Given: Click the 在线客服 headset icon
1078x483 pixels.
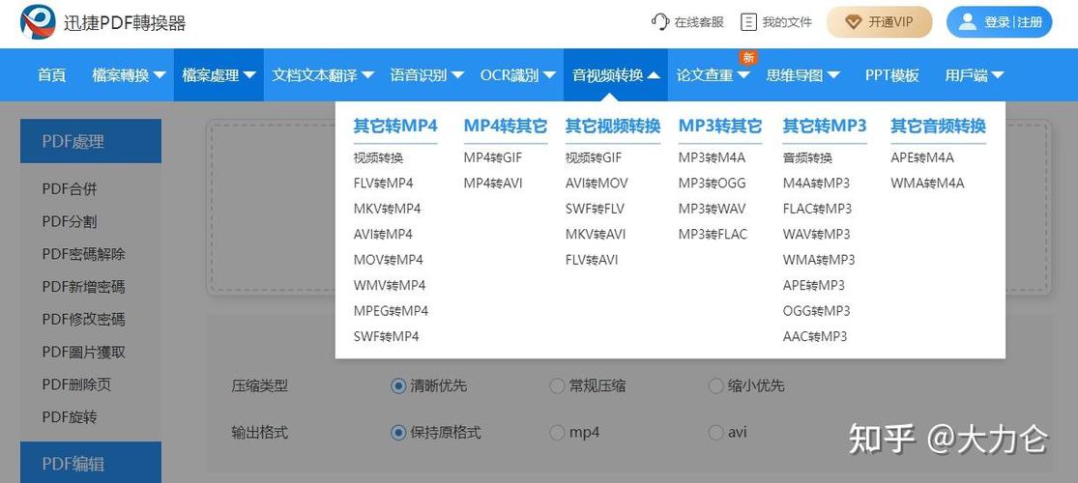Looking at the screenshot, I should point(660,22).
